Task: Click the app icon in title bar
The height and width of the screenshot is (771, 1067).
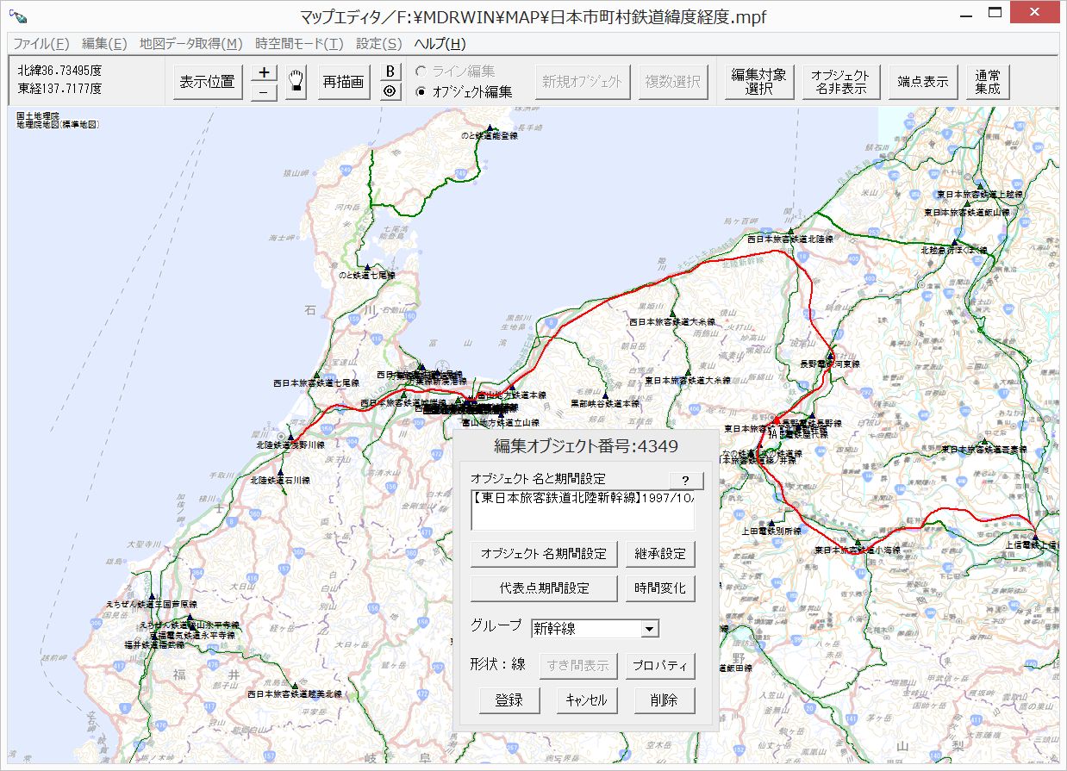Action: pos(16,16)
